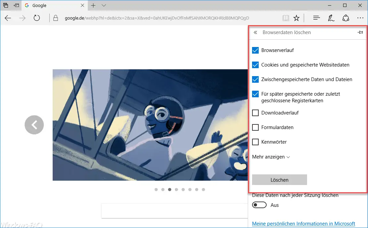Select the fifth carousel dot
The width and height of the screenshot is (368, 228).
pos(183,190)
